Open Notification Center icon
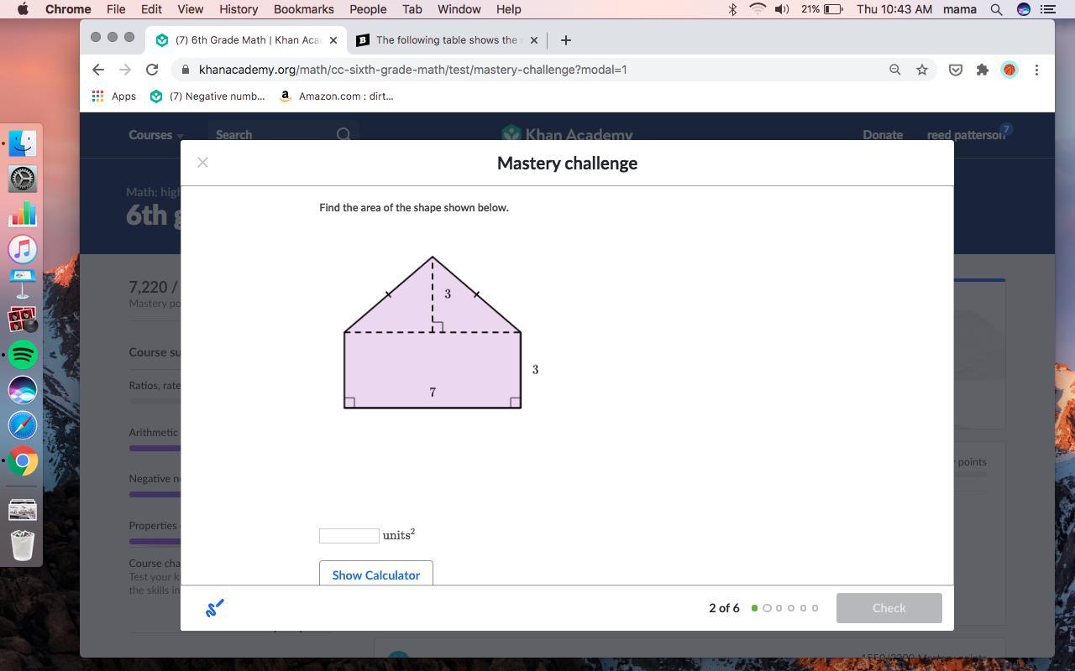Viewport: 1075px width, 671px height. tap(1047, 9)
